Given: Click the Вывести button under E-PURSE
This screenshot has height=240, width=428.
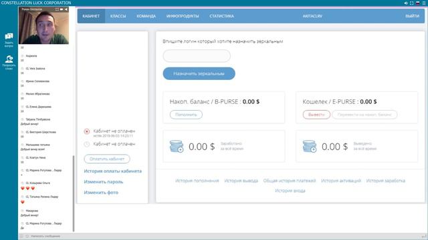Looking at the screenshot, I should pos(316,115).
